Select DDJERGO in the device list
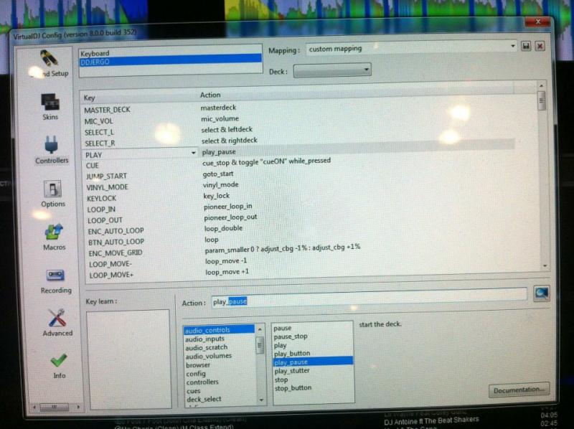 (x=171, y=62)
